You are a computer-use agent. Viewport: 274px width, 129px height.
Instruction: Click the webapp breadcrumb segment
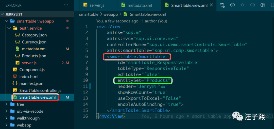[110, 14]
